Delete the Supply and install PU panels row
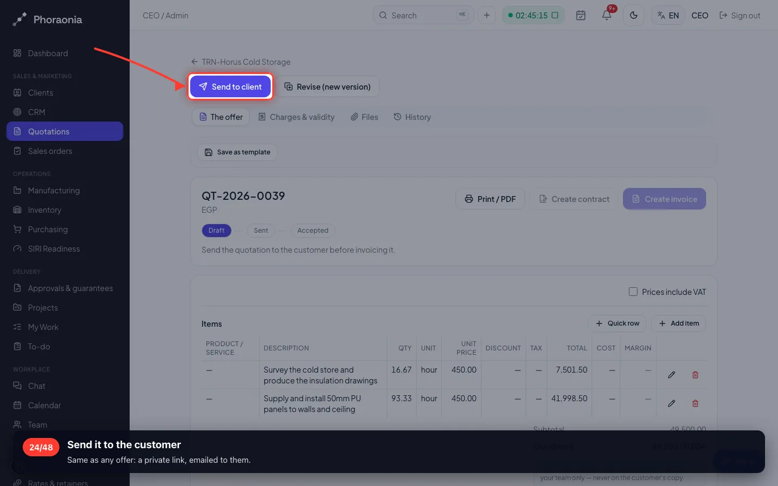Image resolution: width=778 pixels, height=486 pixels. pyautogui.click(x=695, y=403)
